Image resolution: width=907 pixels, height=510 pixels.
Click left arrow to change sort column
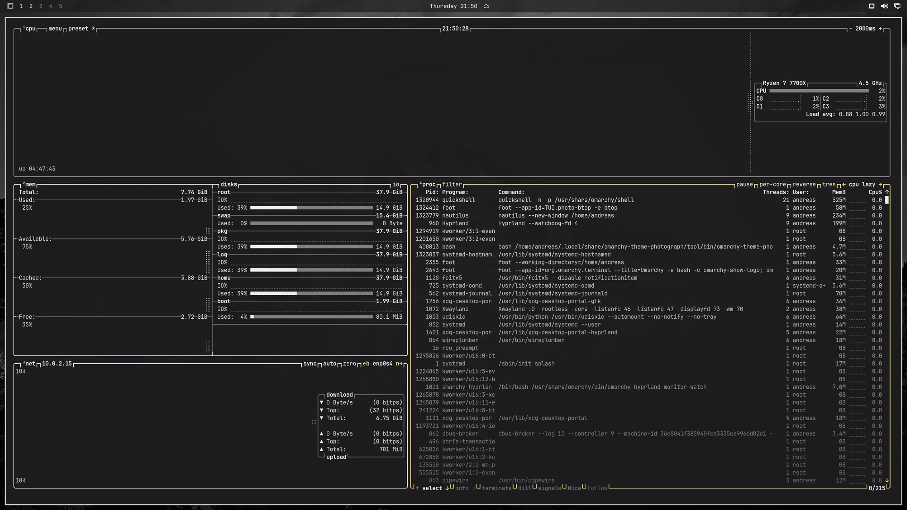tap(844, 185)
